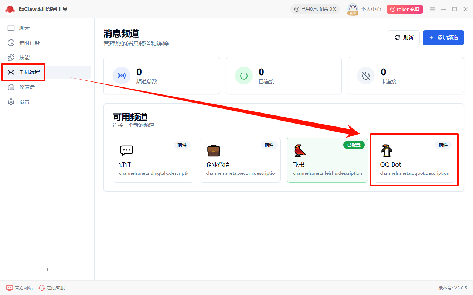Open 定时任务 scheduled tasks page
This screenshot has width=473, height=295.
[x=29, y=43]
